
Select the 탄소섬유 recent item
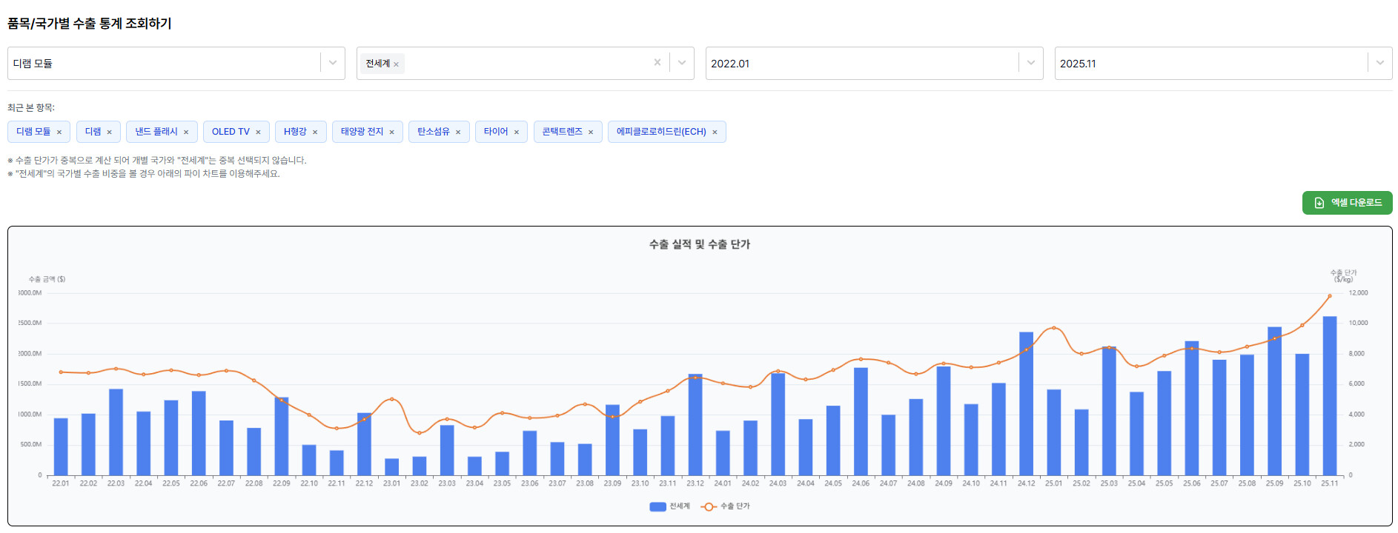pyautogui.click(x=433, y=132)
